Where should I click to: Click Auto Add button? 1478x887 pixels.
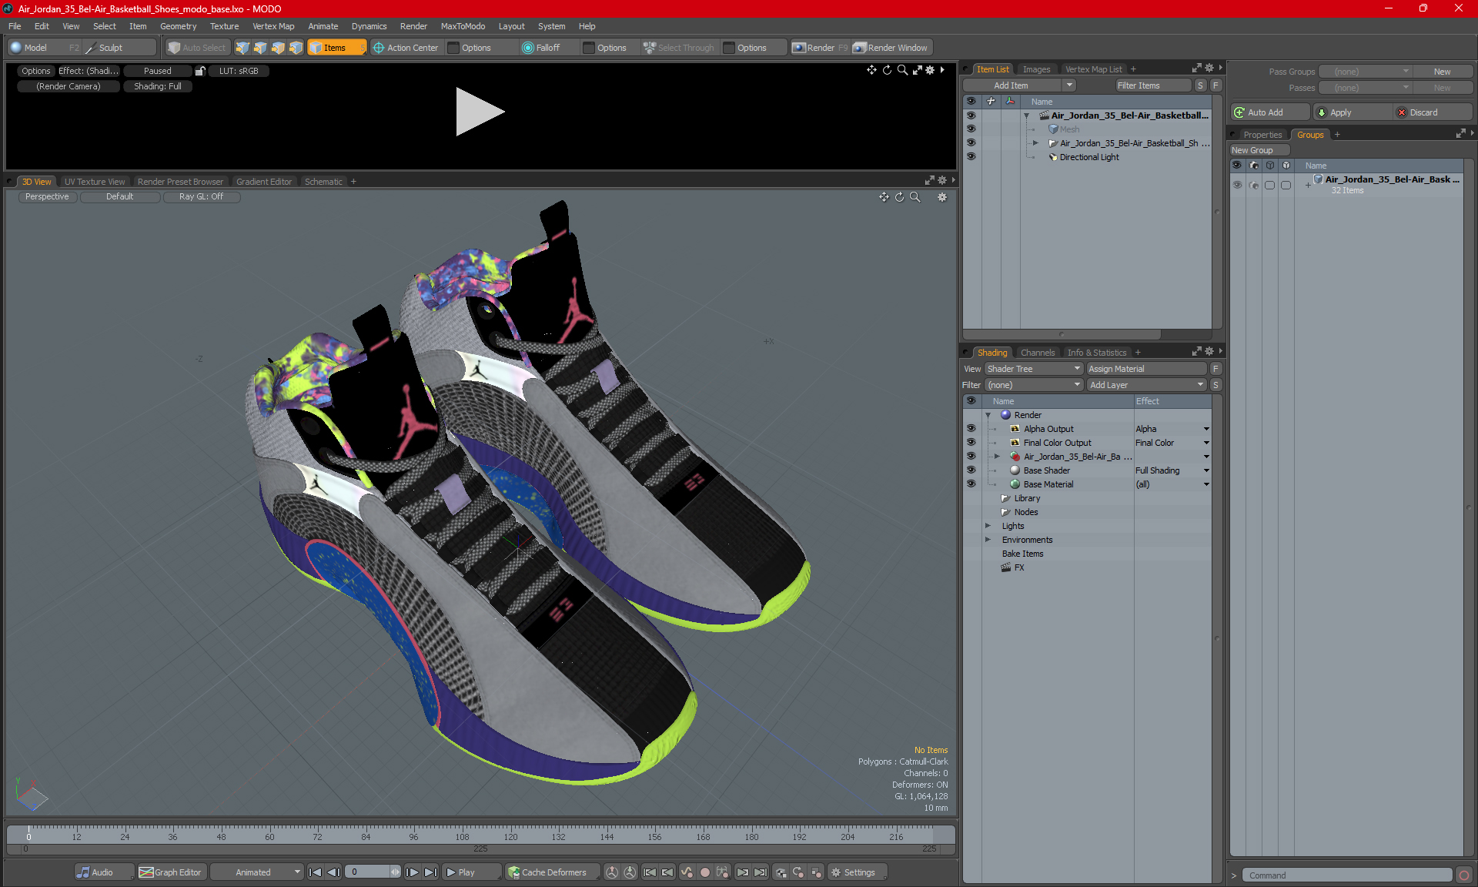point(1269,112)
